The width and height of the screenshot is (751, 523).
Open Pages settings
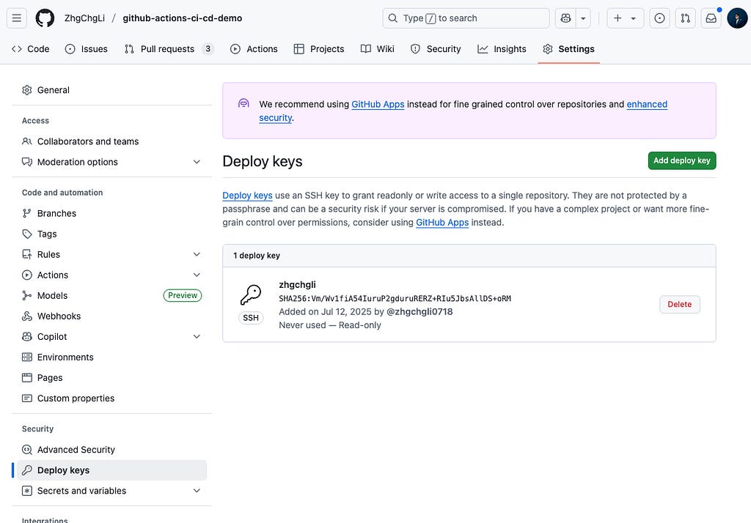pyautogui.click(x=111, y=377)
